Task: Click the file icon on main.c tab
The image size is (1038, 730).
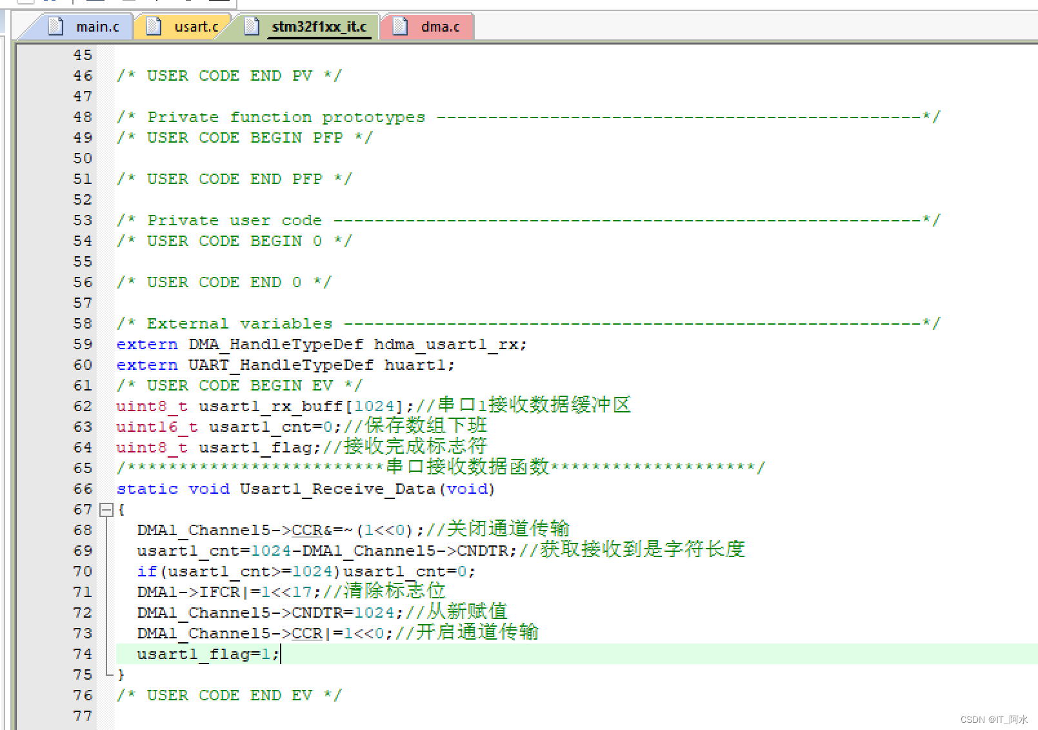Action: tap(56, 26)
